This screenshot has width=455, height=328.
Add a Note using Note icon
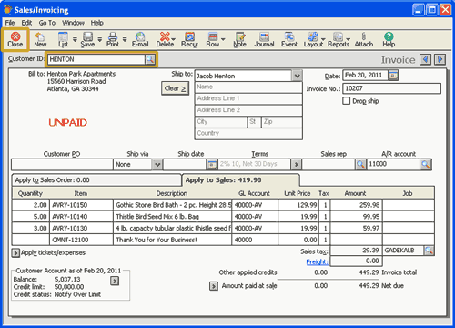(239, 39)
